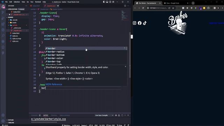Toggle the bottom panel layout icon
Viewport: 224px width, 126px height.
pos(107,2)
